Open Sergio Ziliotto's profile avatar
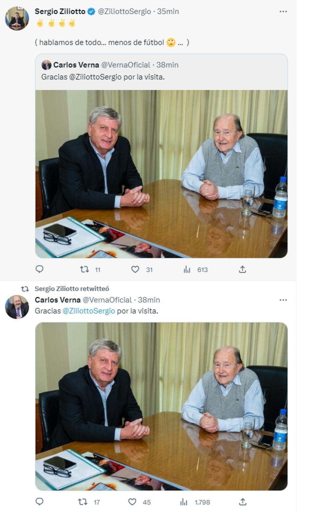 pyautogui.click(x=17, y=19)
